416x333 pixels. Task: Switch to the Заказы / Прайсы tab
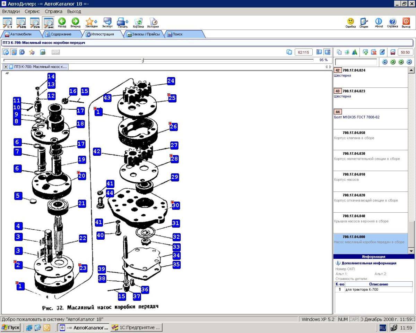(x=144, y=34)
